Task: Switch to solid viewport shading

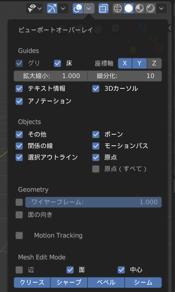Action: 129,8
